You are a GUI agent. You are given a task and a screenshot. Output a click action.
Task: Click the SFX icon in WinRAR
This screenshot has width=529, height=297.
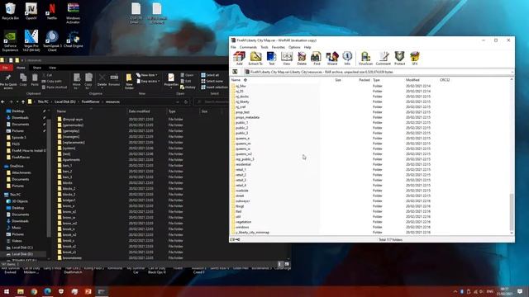pos(415,58)
